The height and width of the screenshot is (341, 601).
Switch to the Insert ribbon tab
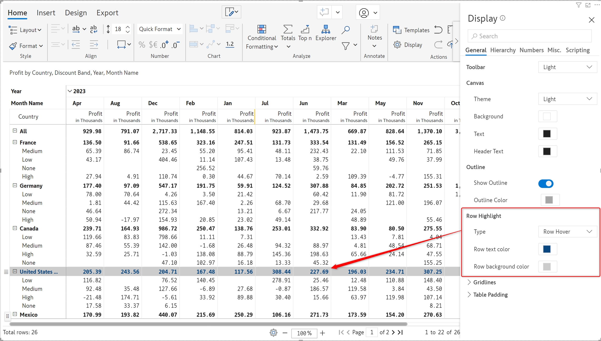click(46, 13)
